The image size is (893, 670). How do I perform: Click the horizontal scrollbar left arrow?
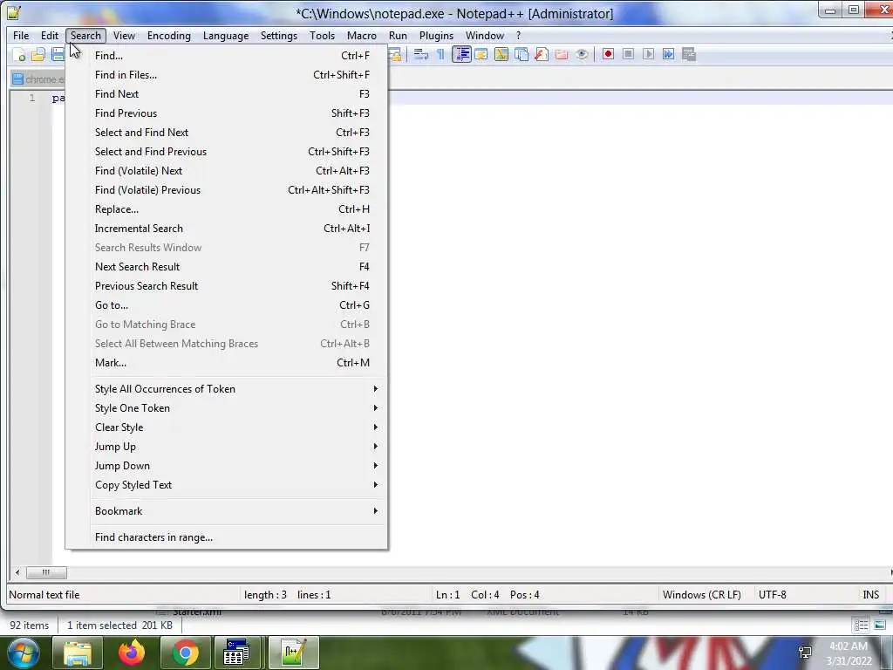click(x=17, y=572)
